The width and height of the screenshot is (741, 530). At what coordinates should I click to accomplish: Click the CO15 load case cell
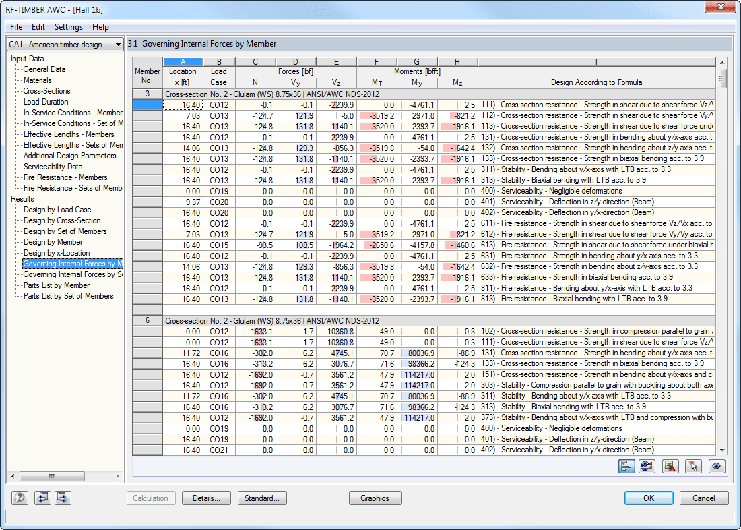point(220,245)
